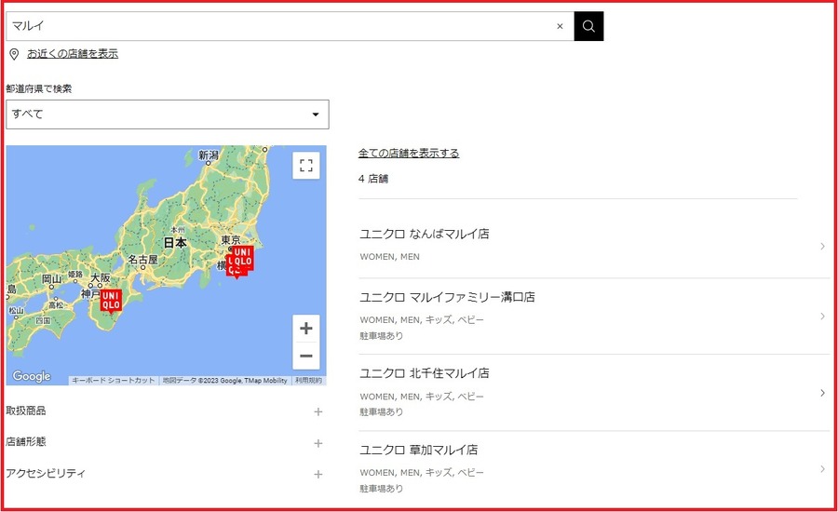838x512 pixels.
Task: Click the Google logo on the map
Action: (32, 376)
